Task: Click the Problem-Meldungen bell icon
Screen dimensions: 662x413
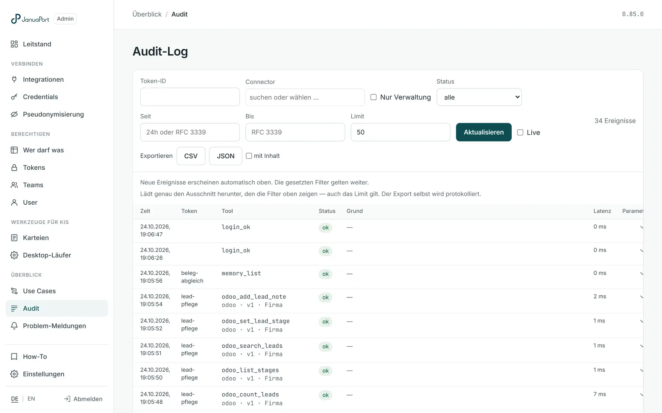Action: [14, 326]
